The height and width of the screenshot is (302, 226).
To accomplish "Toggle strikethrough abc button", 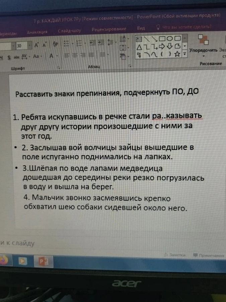I will coord(16,57).
